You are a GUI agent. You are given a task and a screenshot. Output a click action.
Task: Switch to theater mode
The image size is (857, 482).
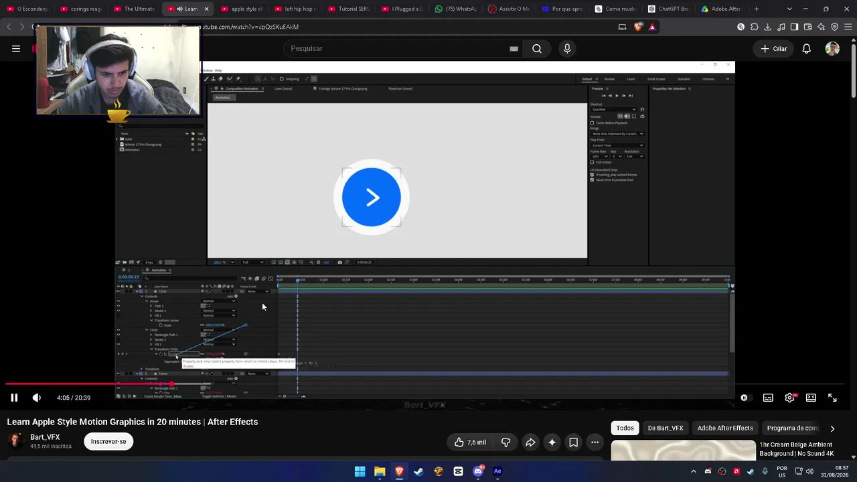811,398
